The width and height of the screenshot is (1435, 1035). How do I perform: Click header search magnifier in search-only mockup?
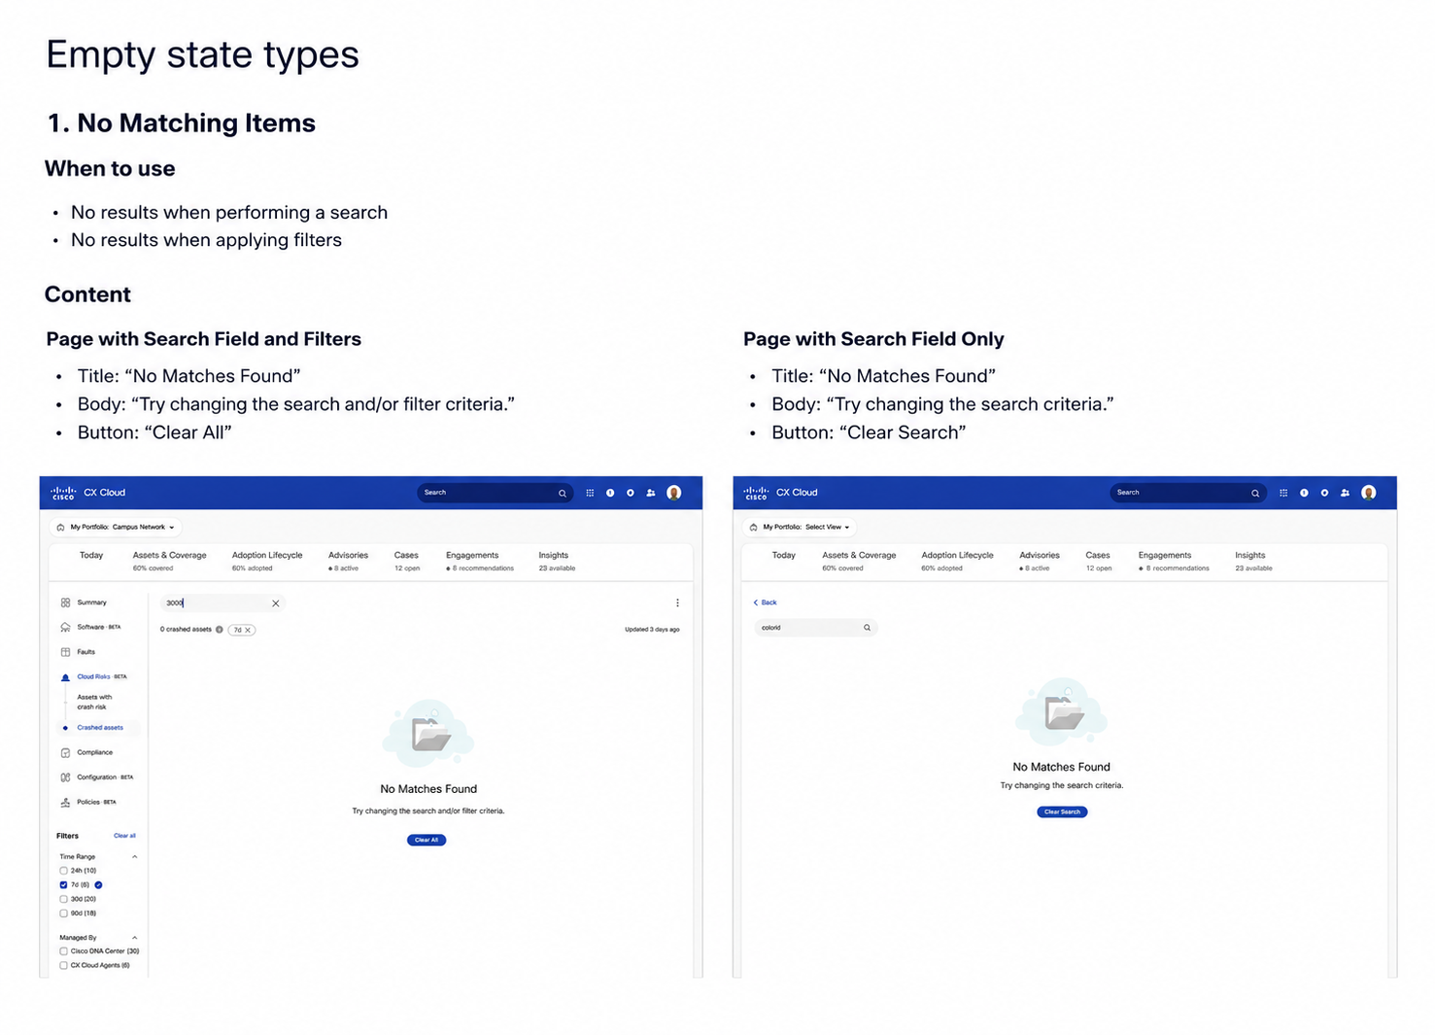[1255, 494]
